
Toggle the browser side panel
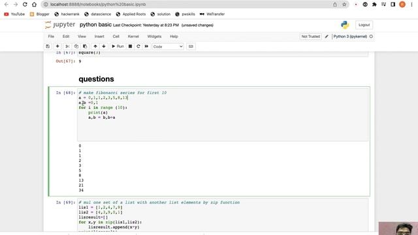coord(393,5)
